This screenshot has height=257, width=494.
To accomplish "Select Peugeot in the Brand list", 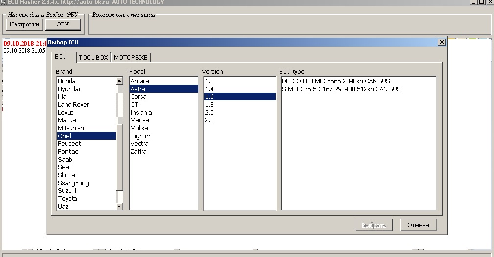I will (86, 143).
